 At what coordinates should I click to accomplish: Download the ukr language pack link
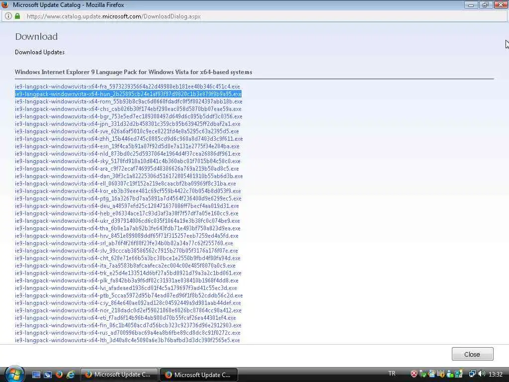127,221
